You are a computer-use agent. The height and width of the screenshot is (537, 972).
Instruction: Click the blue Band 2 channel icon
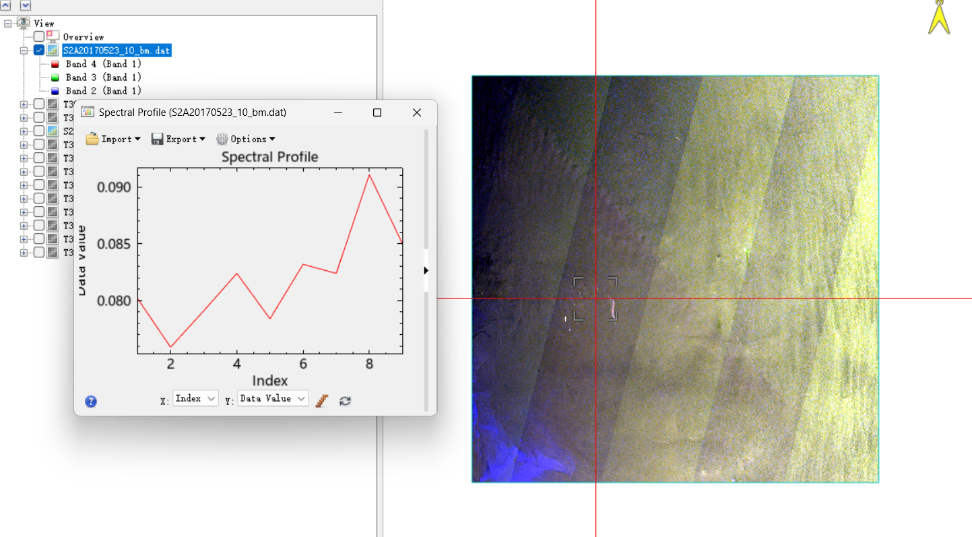point(55,91)
